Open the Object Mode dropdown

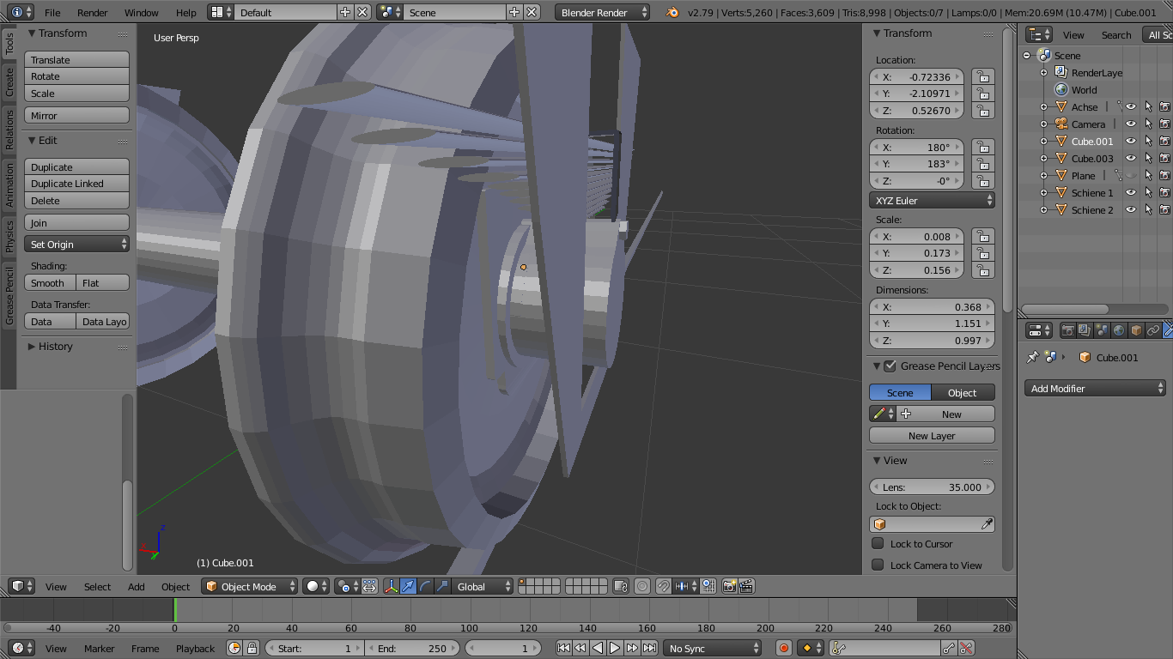click(x=250, y=586)
